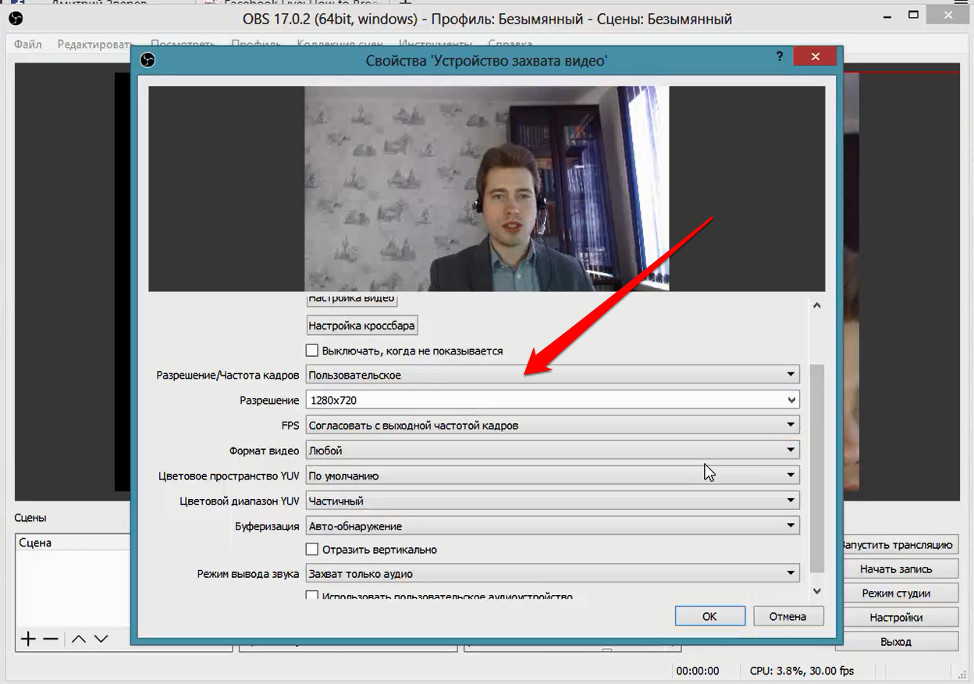974x684 pixels.
Task: Toggle the 'Отразить вертикально' checkbox
Action: click(312, 550)
